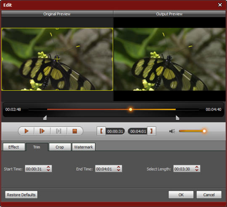The image size is (227, 207).
Task: Set trim end with the right bracket icon
Action: tap(151, 131)
